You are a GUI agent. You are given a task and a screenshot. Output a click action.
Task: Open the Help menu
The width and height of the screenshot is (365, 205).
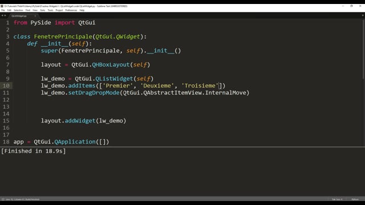(x=82, y=10)
